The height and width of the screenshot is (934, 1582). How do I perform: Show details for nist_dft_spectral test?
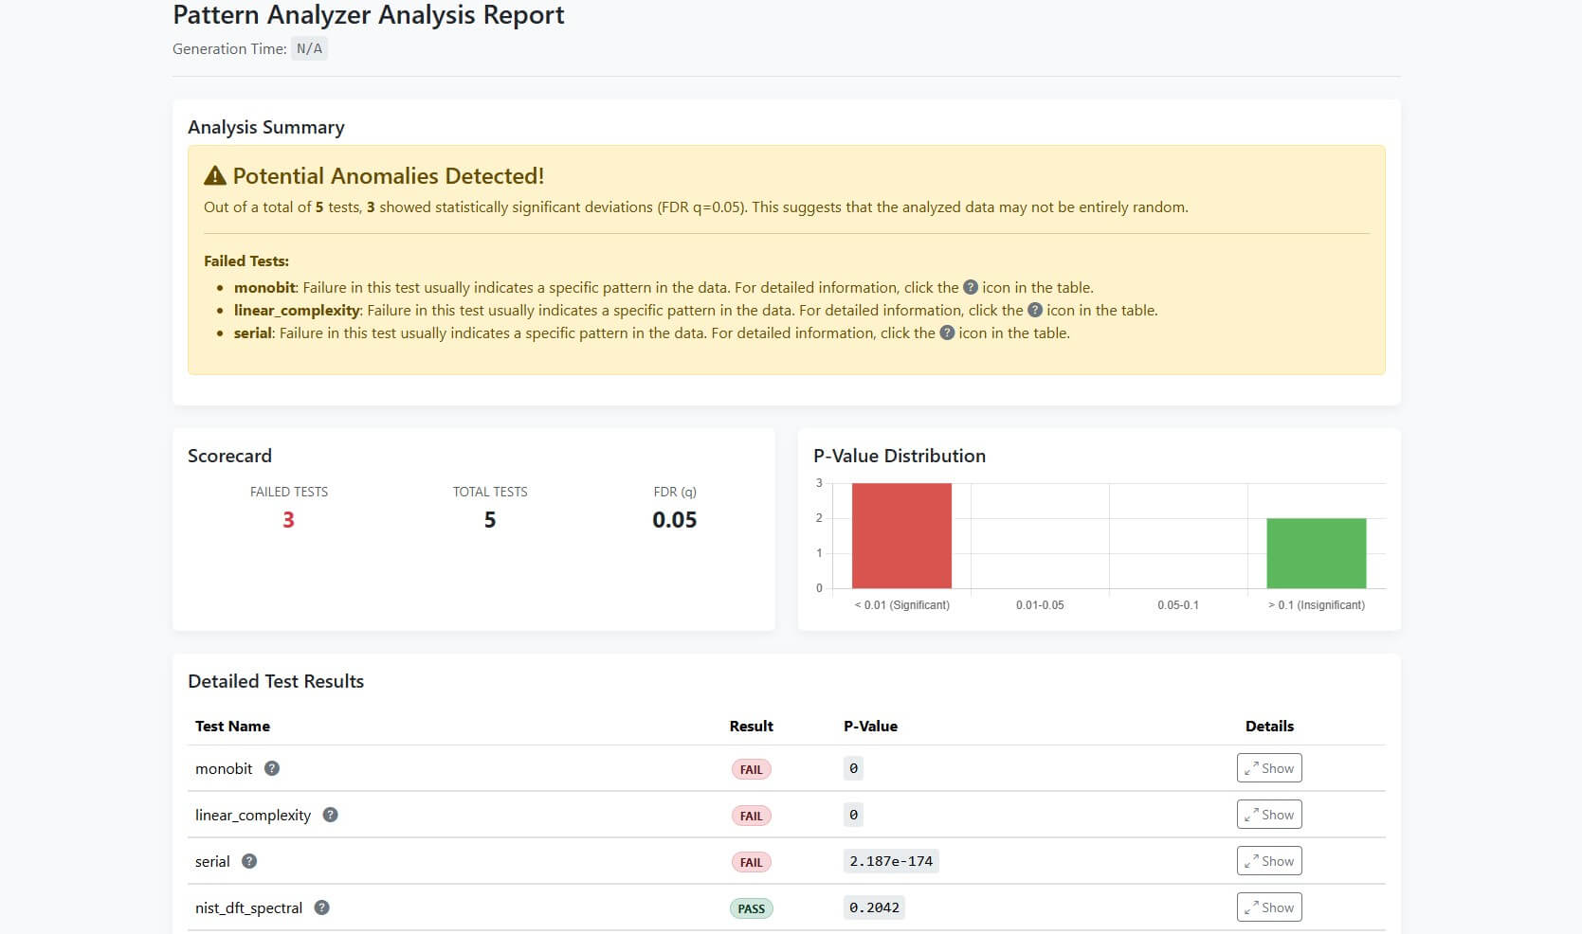tap(1268, 907)
